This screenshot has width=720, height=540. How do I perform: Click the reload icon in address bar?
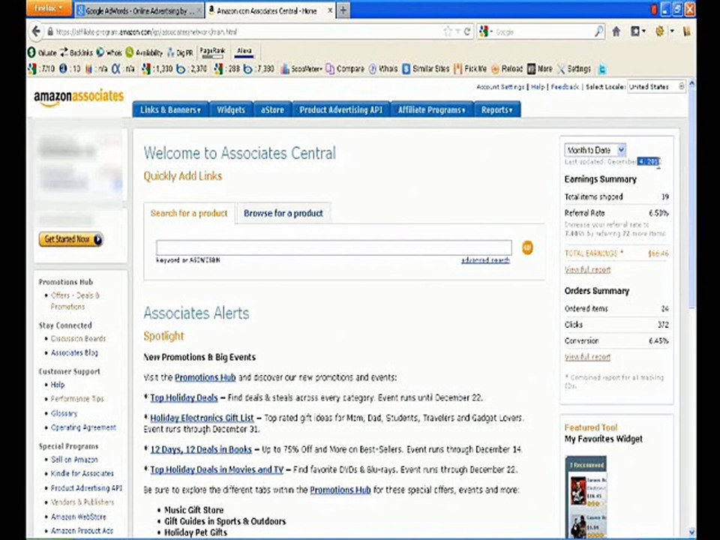[467, 31]
